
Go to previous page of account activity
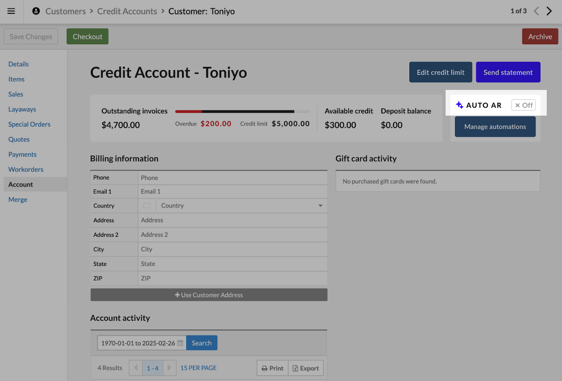click(136, 368)
